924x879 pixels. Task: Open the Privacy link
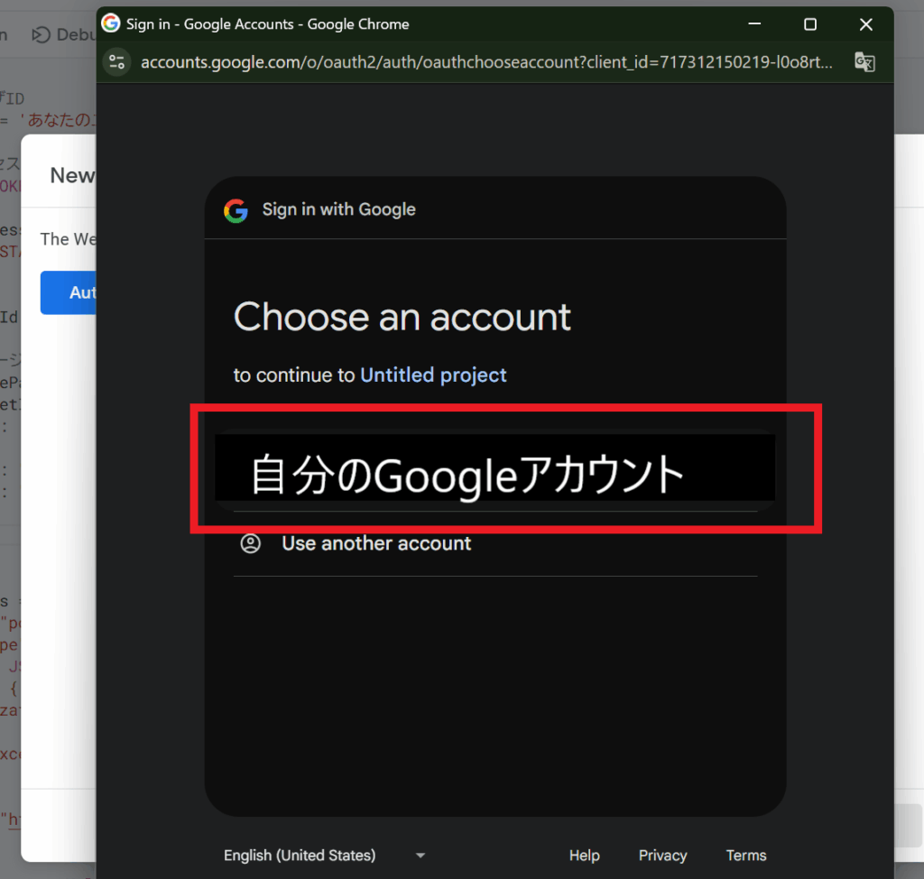click(662, 856)
